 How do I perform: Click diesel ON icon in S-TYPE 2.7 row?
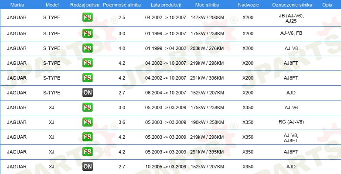pos(88,93)
